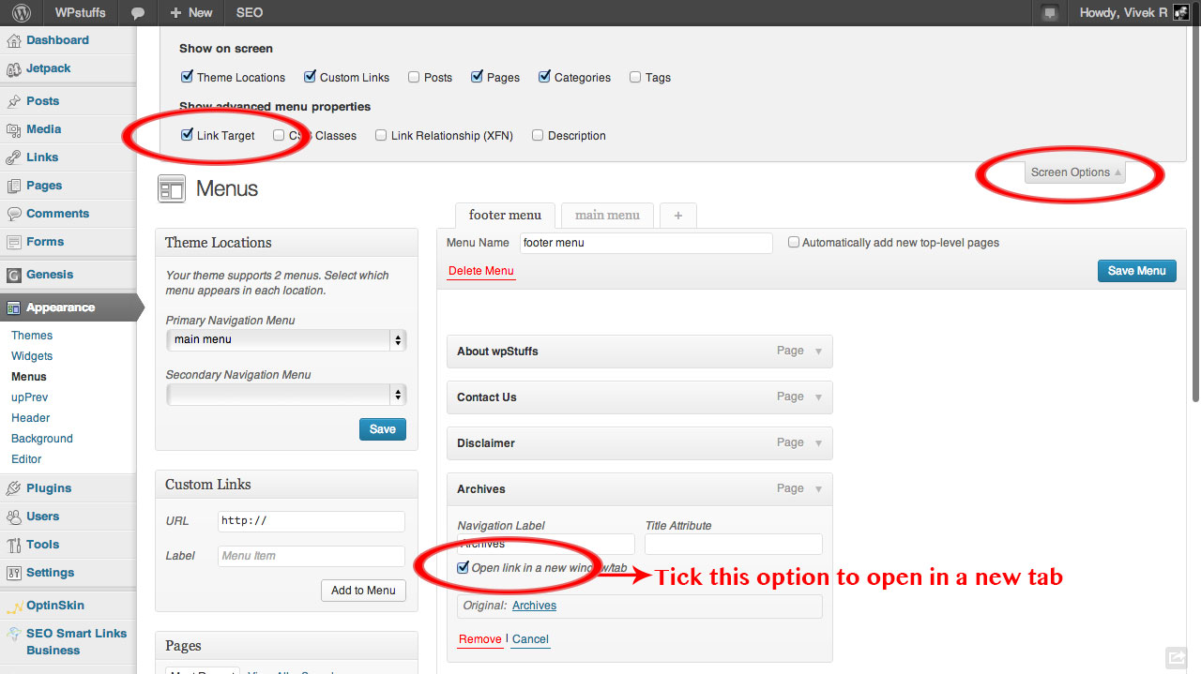The height and width of the screenshot is (674, 1201).
Task: Open the notifications icon in admin bar
Action: click(x=1050, y=13)
